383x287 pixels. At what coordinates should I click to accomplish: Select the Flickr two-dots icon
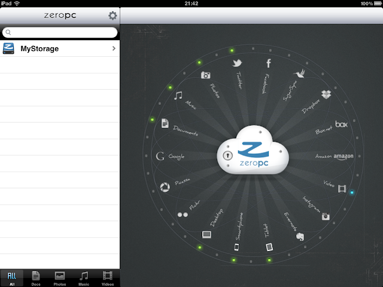pyautogui.click(x=183, y=215)
